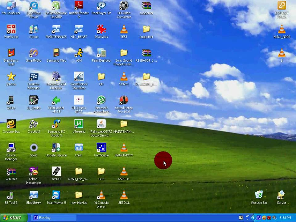Launch Yahoo! Messenger shortcut
Screen dimensions: 296x222
click(x=34, y=171)
